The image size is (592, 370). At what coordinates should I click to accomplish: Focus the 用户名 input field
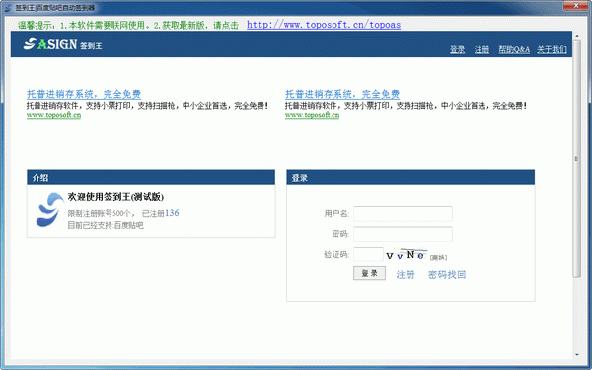[403, 214]
